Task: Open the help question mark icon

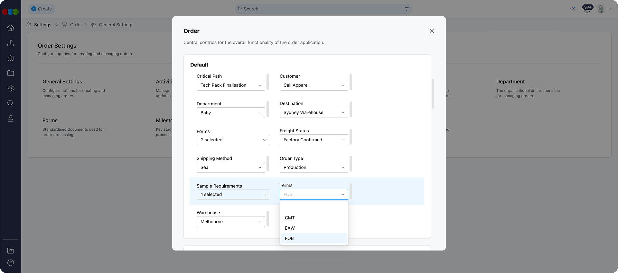Action: (11, 263)
